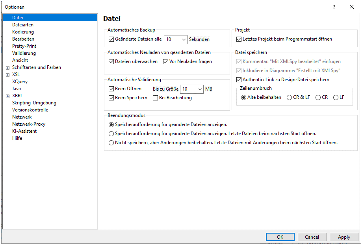Viewport: 362px width, 245px height.
Task: Select Nicht speichern, aber Änderungen beibehalten option
Action: point(111,143)
